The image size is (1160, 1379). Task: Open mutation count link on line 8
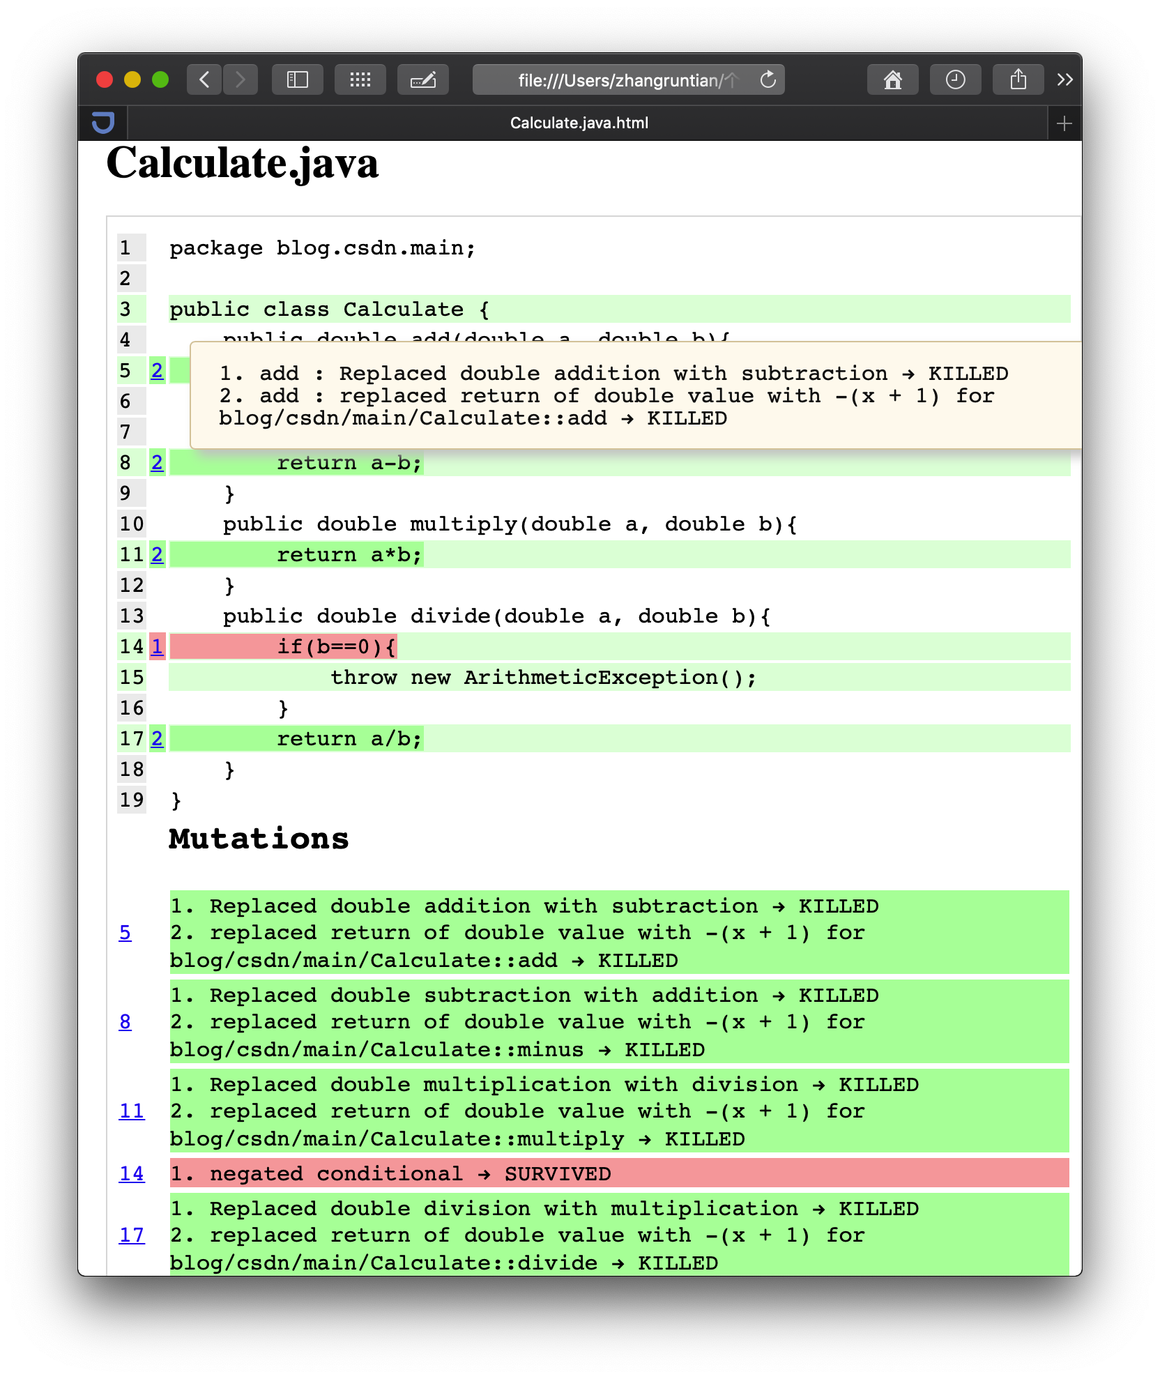pyautogui.click(x=157, y=462)
